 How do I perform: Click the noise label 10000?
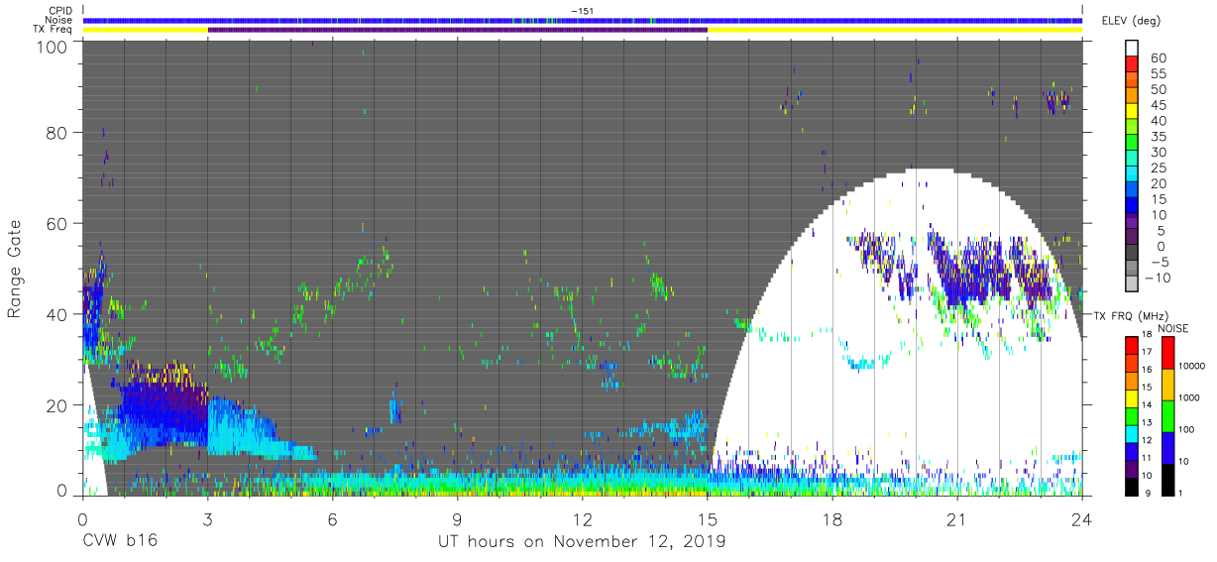tap(1194, 368)
